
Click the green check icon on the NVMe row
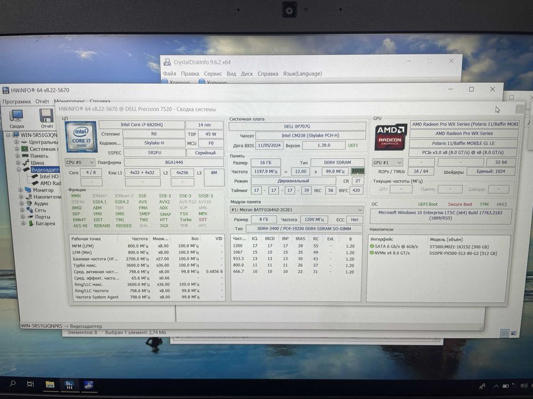pos(372,253)
